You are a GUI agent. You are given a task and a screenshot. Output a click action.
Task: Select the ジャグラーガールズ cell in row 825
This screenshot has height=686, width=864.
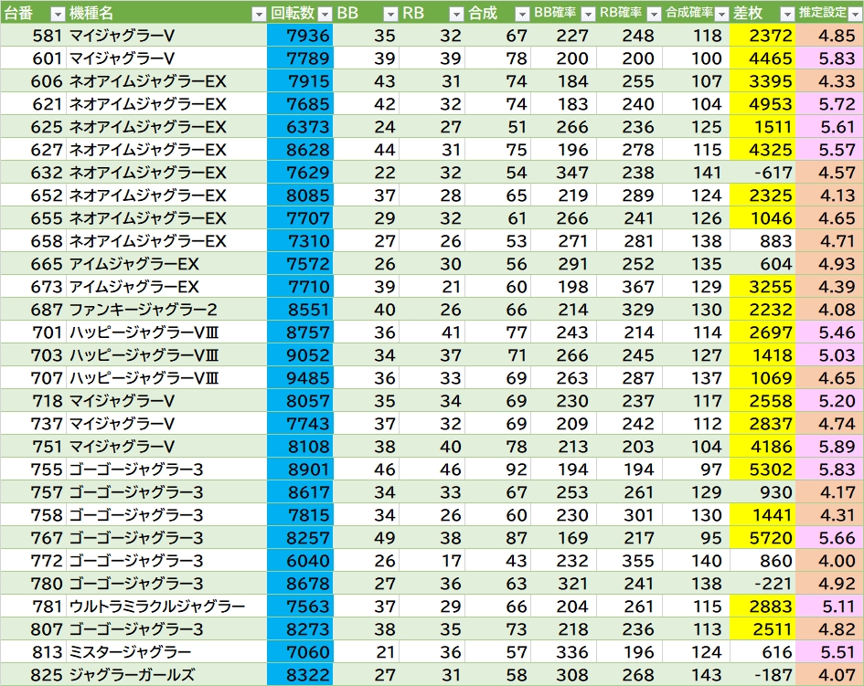(x=132, y=675)
